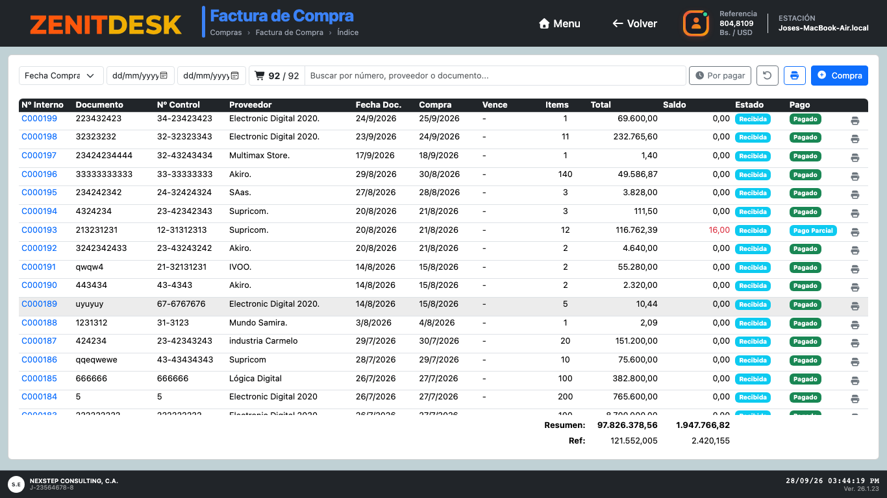
Task: Click the Volver back button
Action: coord(634,23)
